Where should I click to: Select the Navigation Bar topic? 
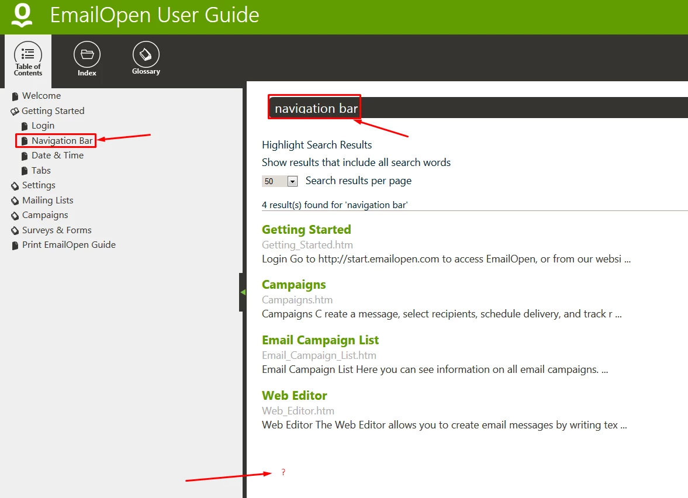(62, 141)
